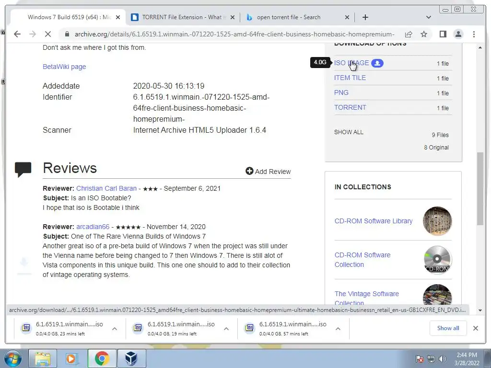Click 9 Files count
Screen dimensions: 491x368
click(440, 135)
